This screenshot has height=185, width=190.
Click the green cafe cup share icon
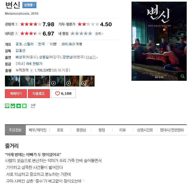13,106
